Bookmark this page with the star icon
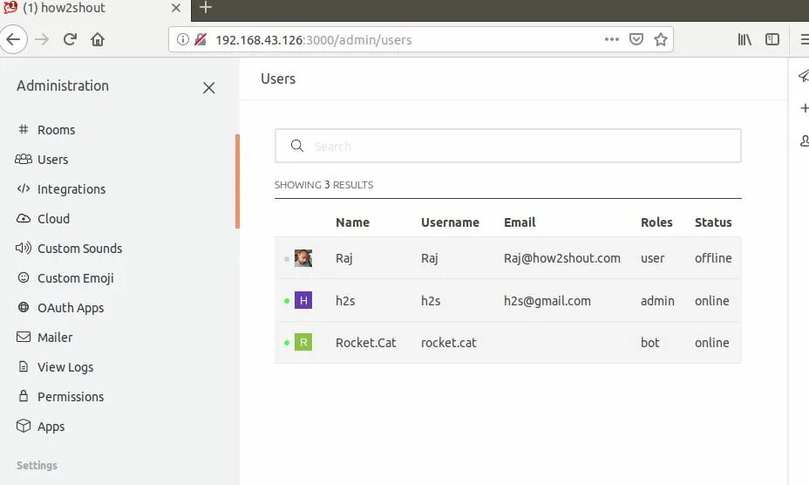Screen dimensions: 809x485 [x=661, y=39]
